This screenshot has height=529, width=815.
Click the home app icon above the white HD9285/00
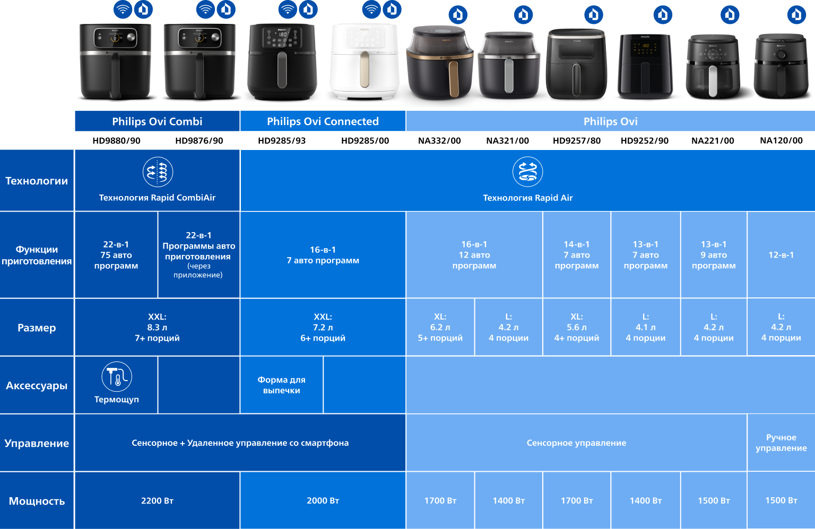tap(392, 9)
